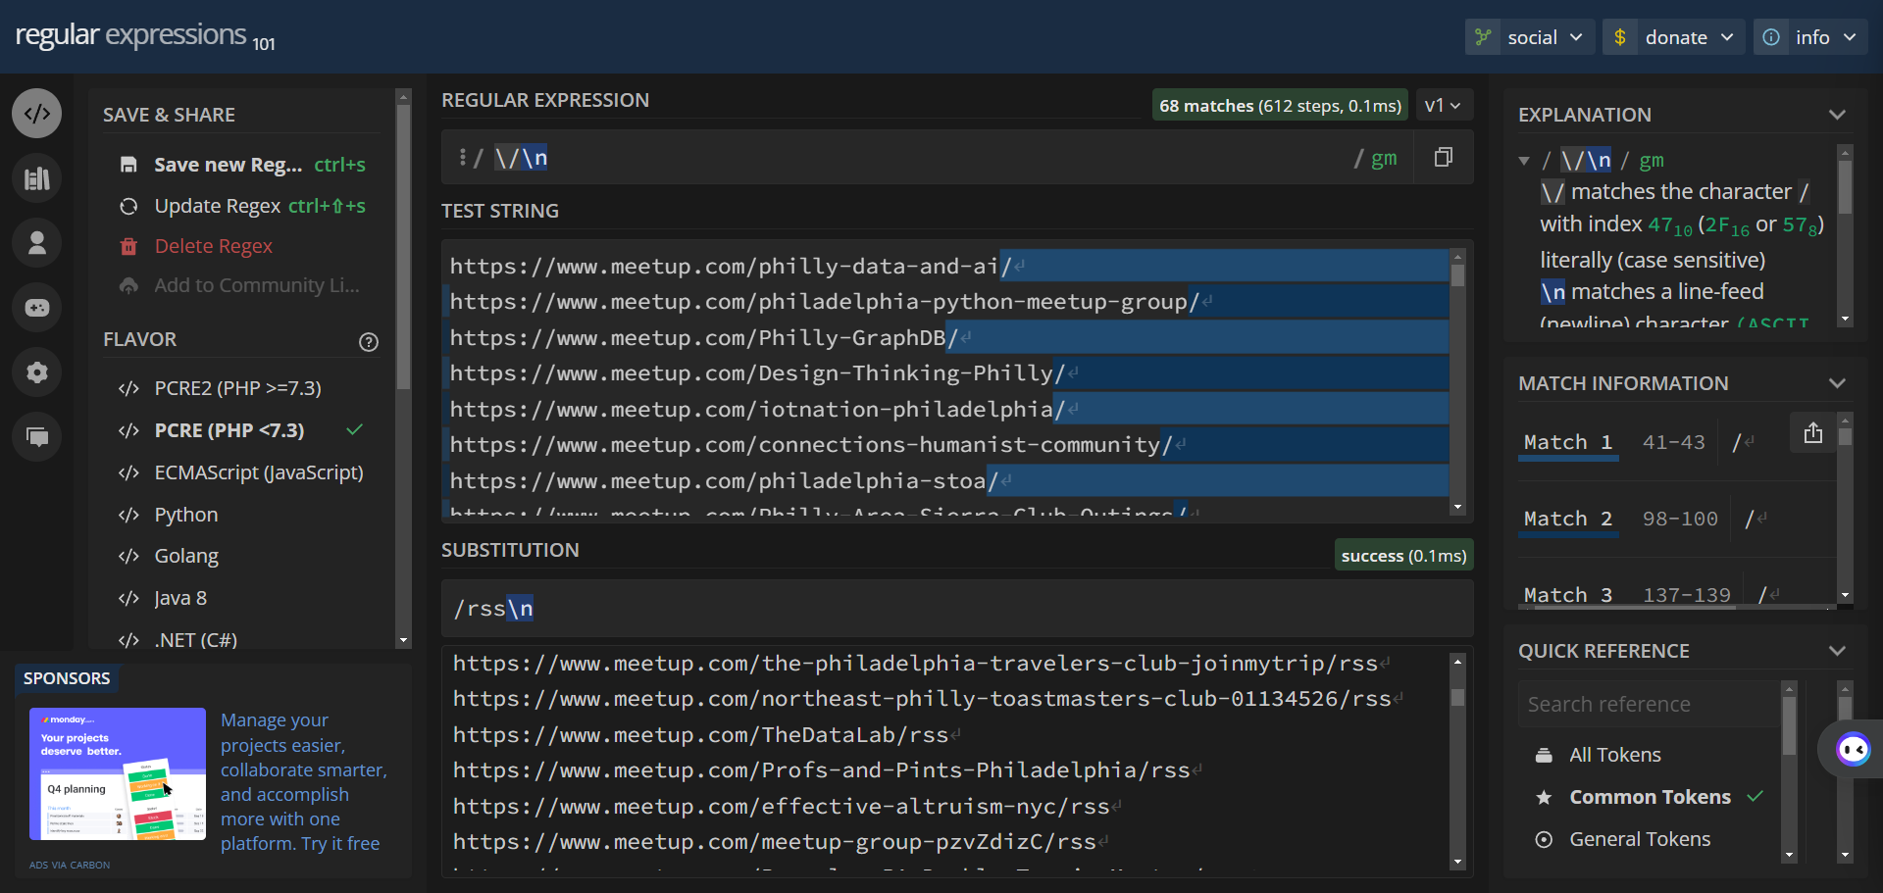
Task: Click the Common Tokens star icon
Action: pyautogui.click(x=1544, y=797)
